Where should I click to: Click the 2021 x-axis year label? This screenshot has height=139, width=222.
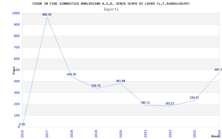pyautogui.click(x=145, y=134)
